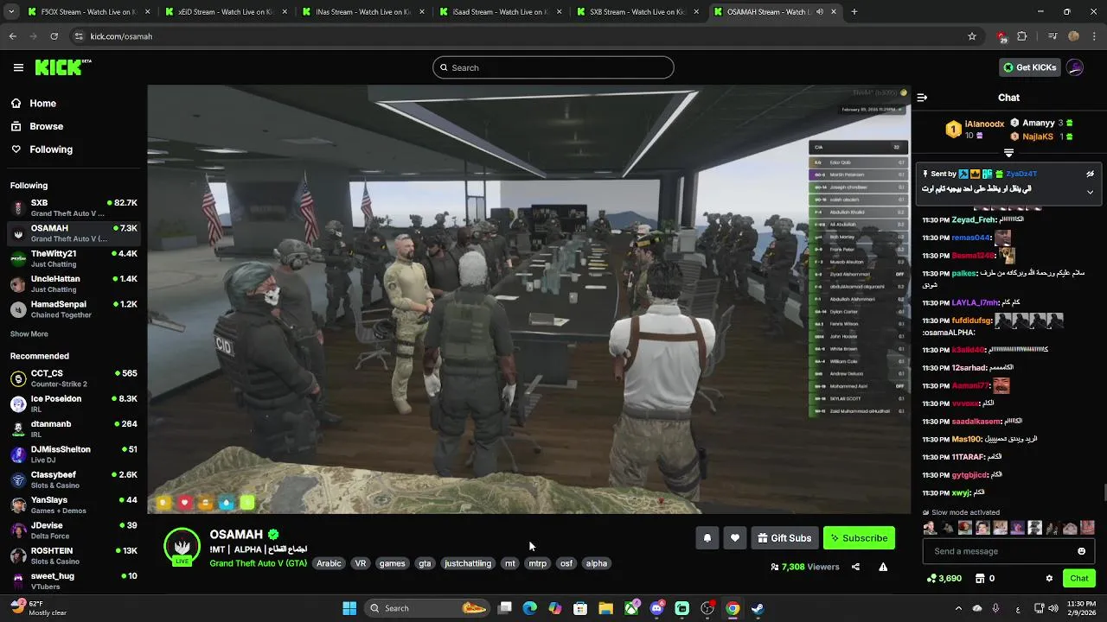Click the share stream icon

coord(855,567)
